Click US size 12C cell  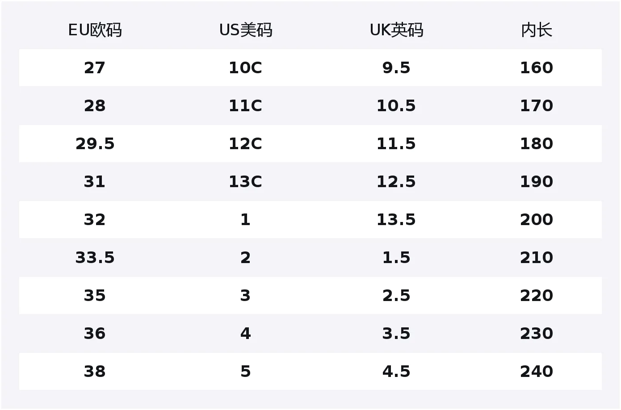click(x=245, y=144)
